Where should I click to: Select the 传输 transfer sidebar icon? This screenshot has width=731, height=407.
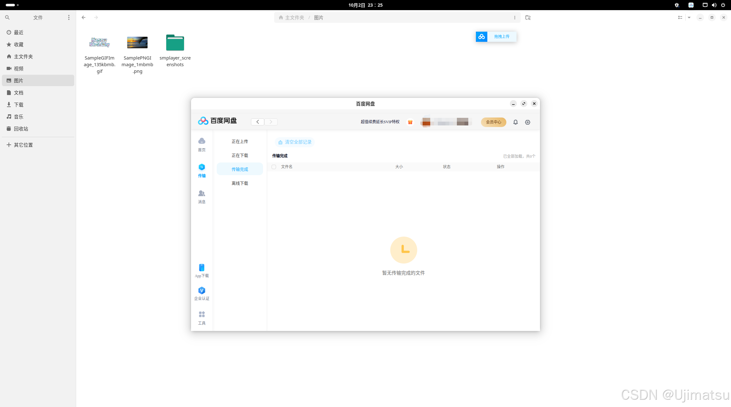(x=201, y=167)
